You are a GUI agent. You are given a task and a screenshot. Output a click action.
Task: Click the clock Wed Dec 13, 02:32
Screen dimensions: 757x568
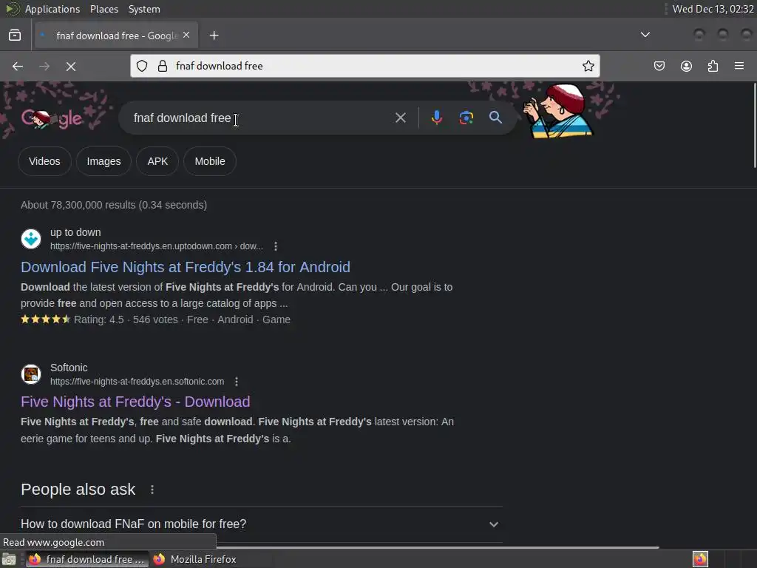pos(713,9)
